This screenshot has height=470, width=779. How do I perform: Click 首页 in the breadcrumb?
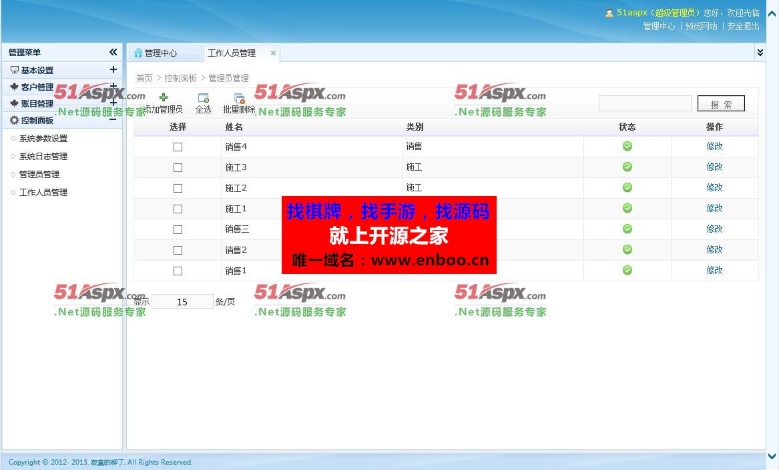(x=145, y=78)
